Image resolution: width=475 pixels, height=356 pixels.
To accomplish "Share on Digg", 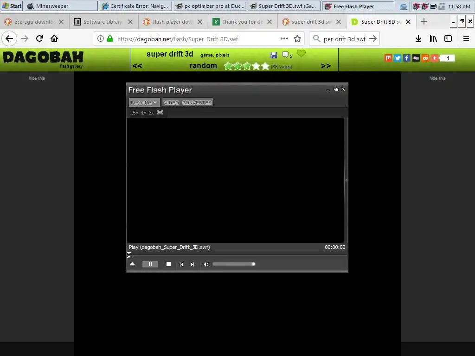I will (416, 58).
